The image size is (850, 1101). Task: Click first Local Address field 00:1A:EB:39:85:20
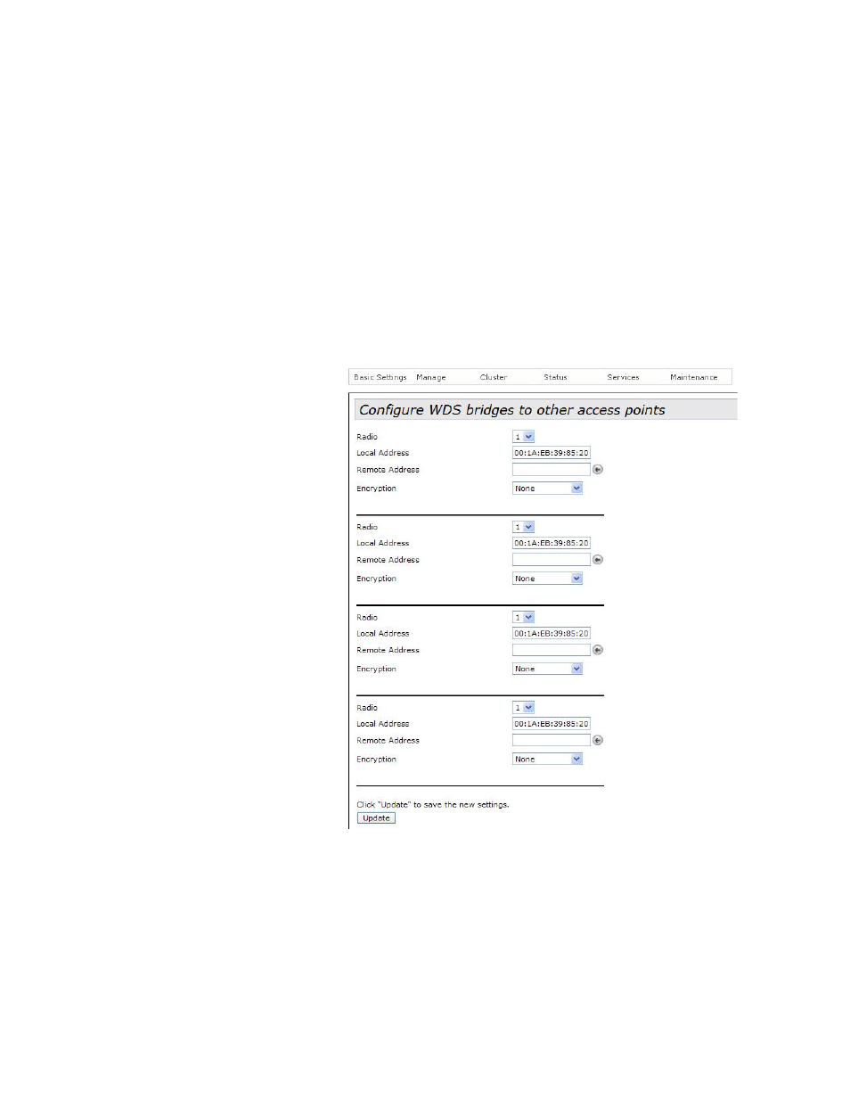point(552,453)
